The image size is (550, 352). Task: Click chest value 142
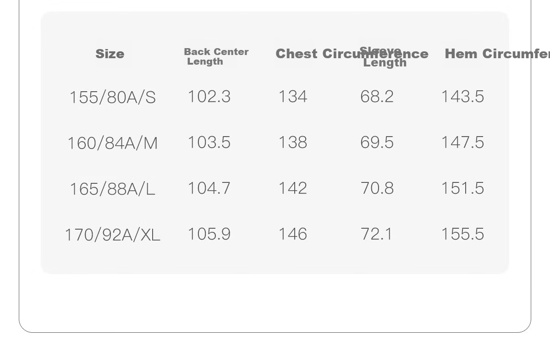click(293, 188)
